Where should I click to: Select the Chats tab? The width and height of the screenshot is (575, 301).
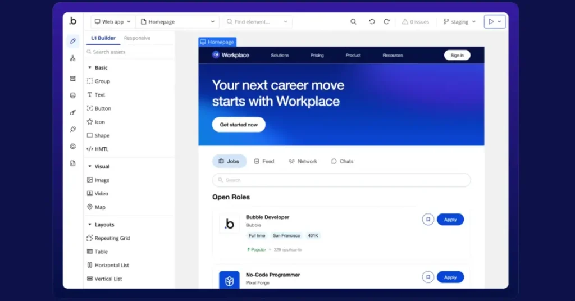pos(342,161)
